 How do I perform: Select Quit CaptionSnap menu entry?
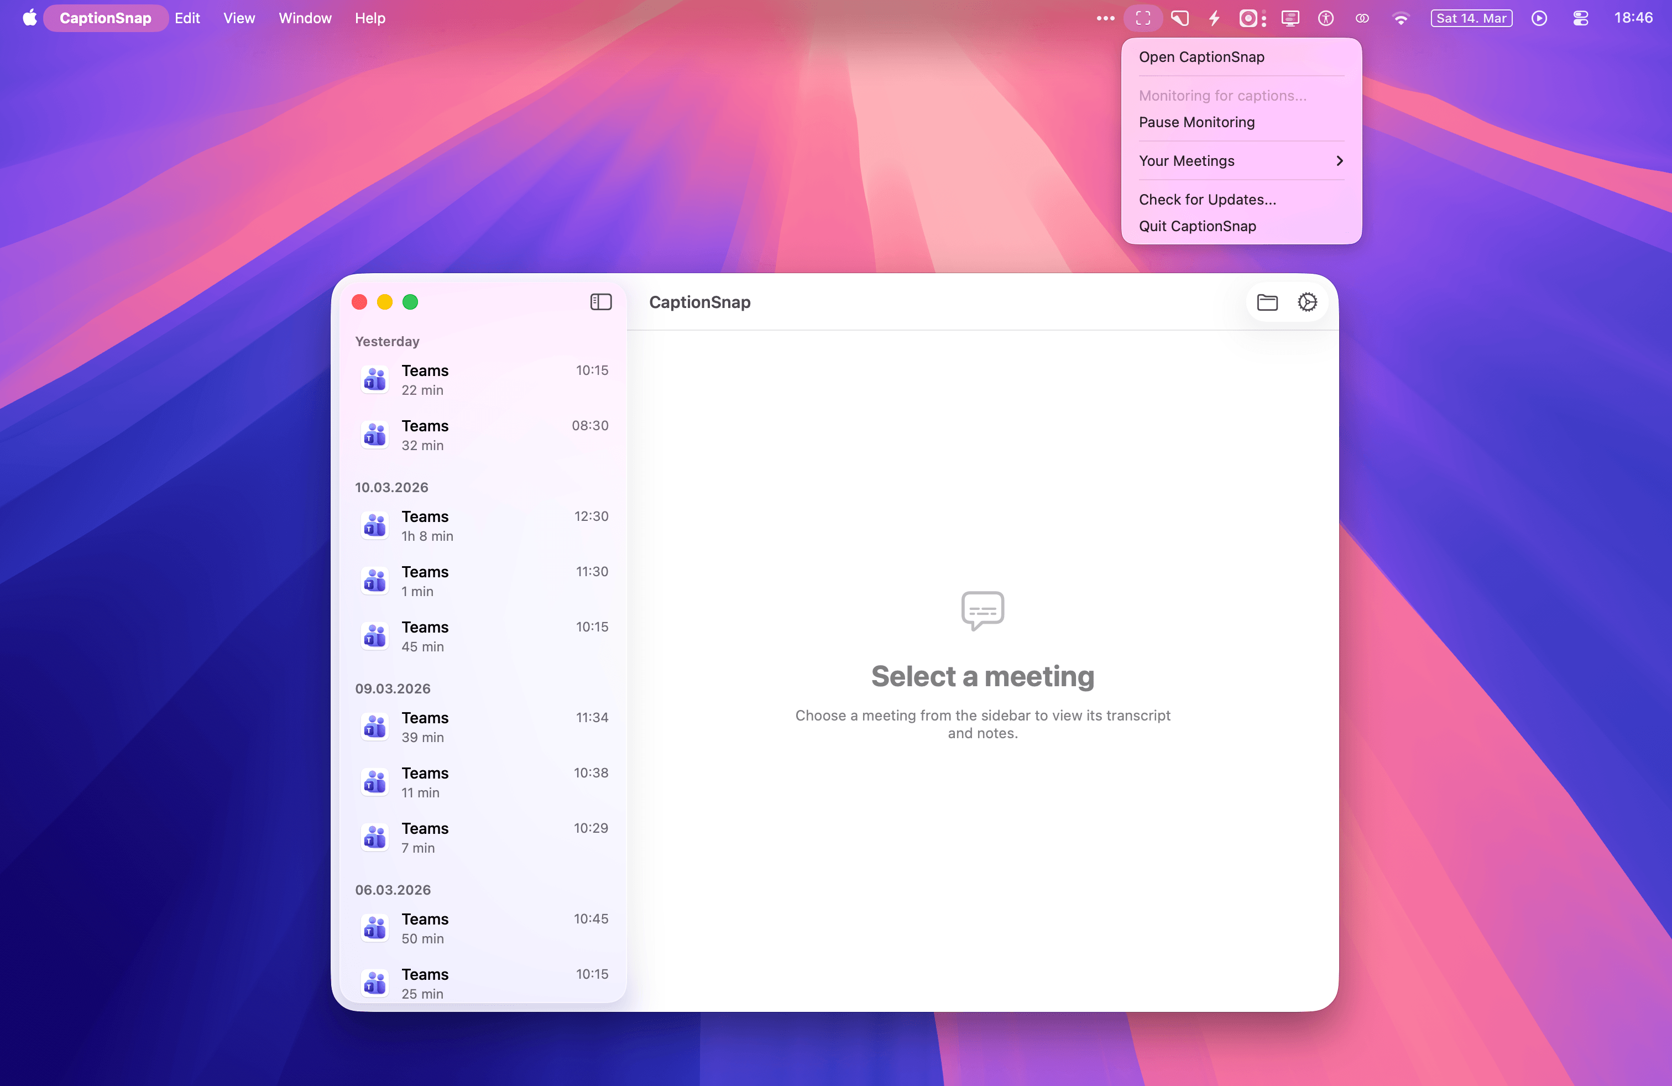coord(1197,226)
